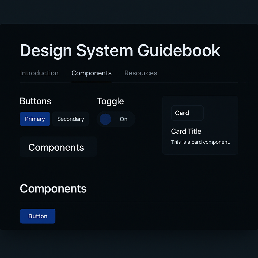Open the Introduction tab
The image size is (258, 258).
tap(39, 73)
